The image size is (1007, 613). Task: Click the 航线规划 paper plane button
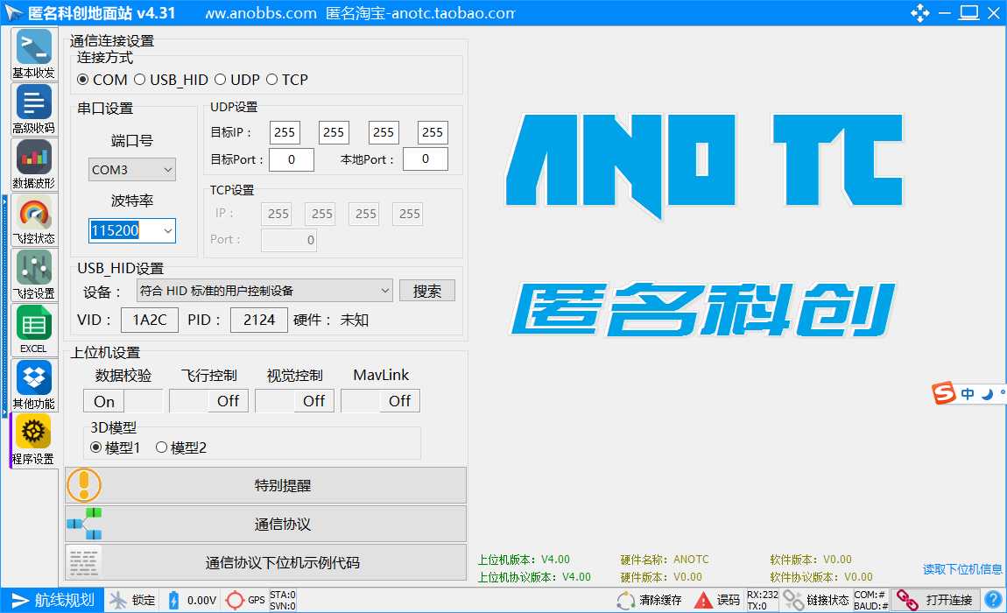53,600
